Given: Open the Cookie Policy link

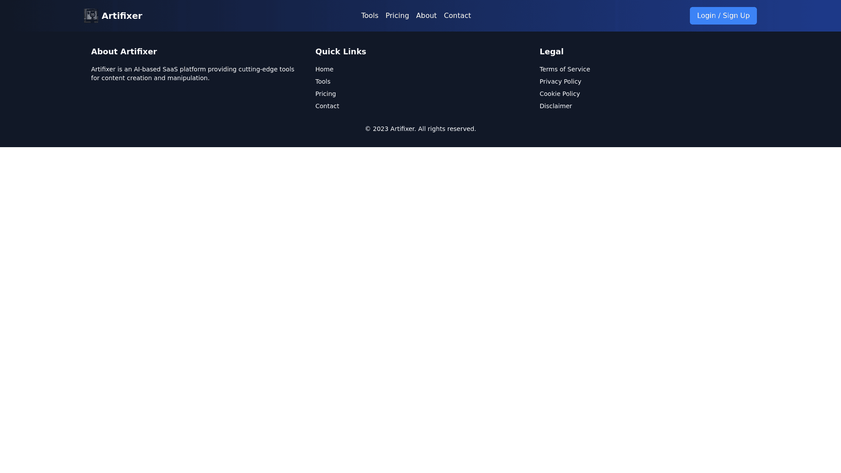Looking at the screenshot, I should click(x=559, y=94).
